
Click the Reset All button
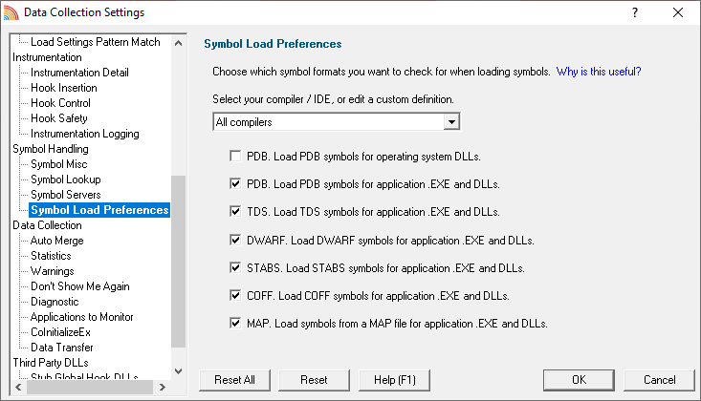[x=234, y=380]
